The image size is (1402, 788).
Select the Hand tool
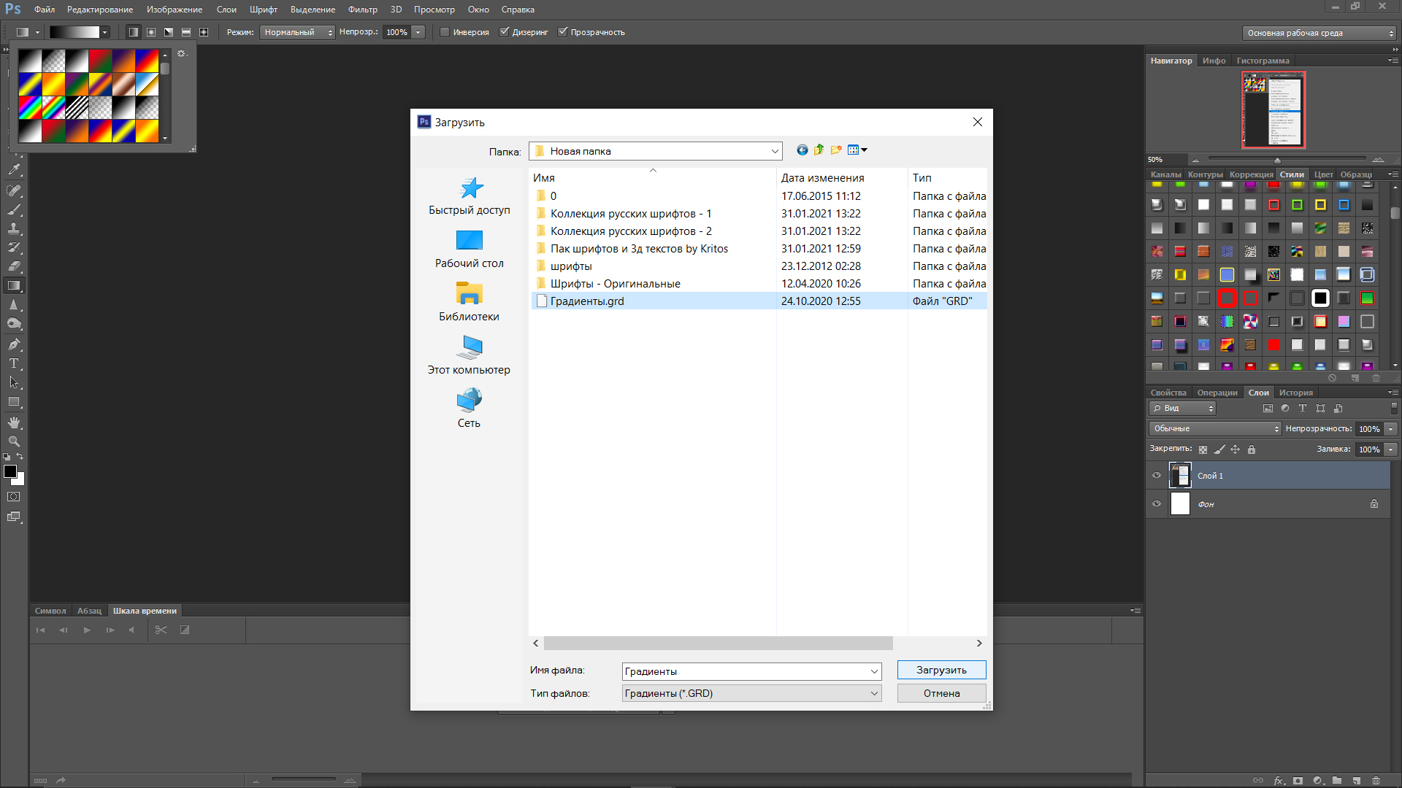click(14, 422)
